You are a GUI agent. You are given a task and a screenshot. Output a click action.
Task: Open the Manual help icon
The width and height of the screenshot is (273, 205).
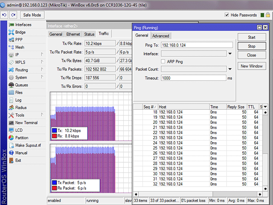pos(12,153)
